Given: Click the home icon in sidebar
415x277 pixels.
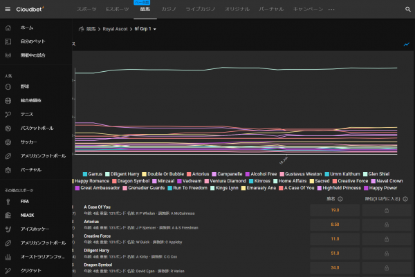Looking at the screenshot, I should click(8, 28).
